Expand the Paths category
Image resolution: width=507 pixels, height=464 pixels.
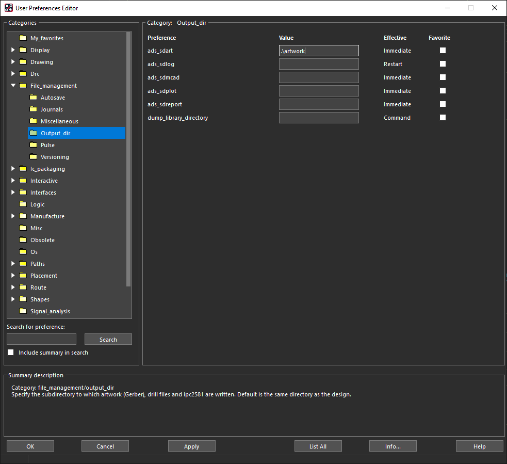[13, 263]
